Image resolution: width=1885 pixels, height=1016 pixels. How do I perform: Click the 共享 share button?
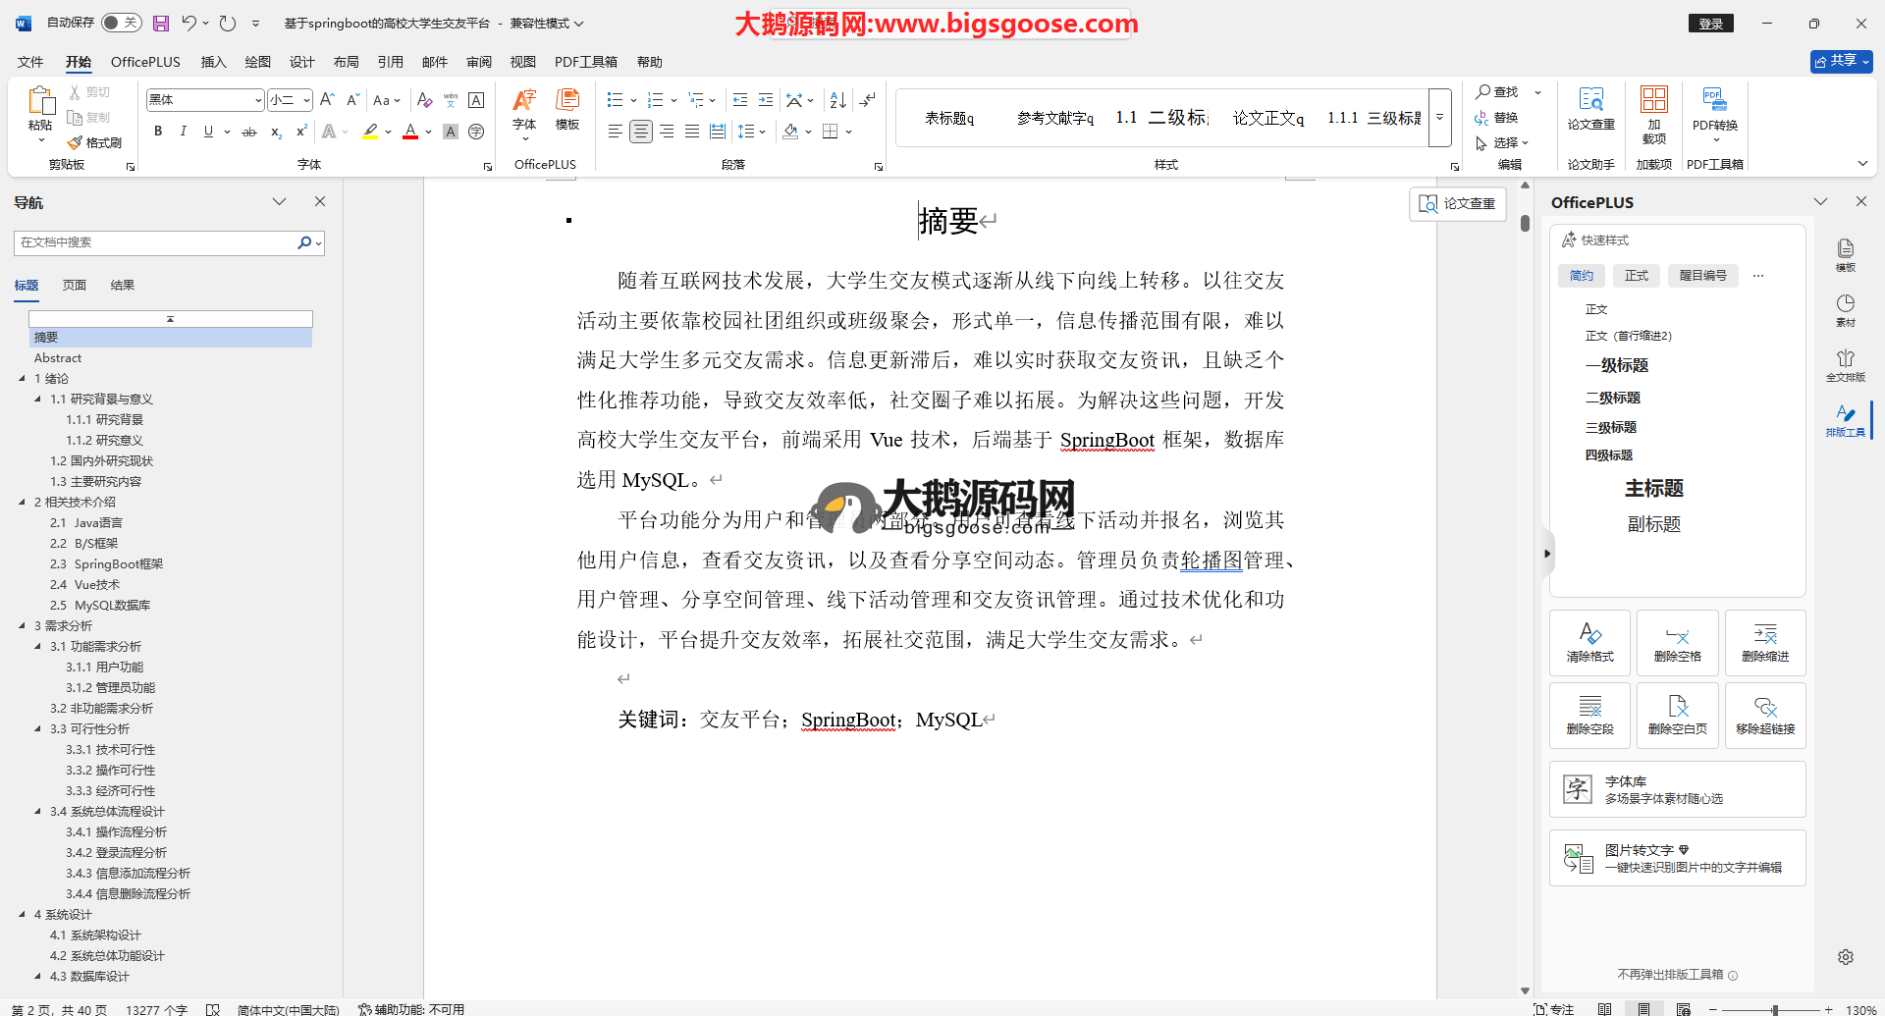click(x=1841, y=61)
